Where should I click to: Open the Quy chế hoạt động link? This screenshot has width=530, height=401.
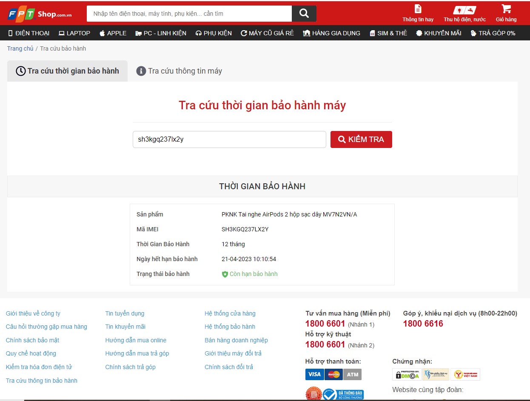point(31,353)
